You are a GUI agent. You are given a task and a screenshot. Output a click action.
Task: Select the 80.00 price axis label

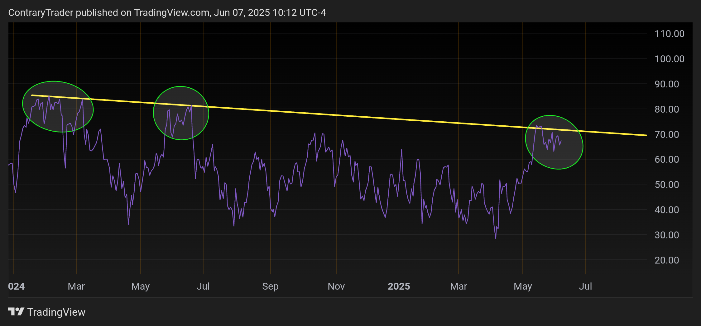pos(667,109)
